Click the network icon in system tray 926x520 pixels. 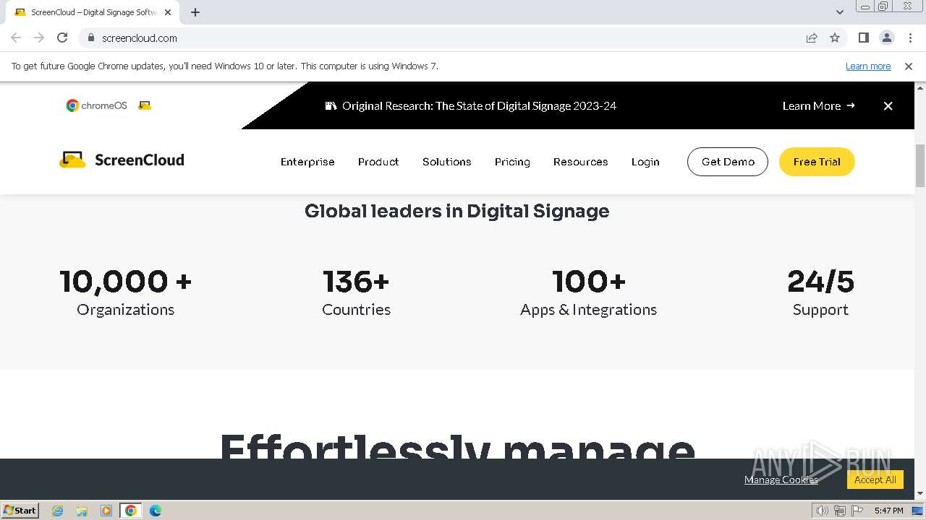(x=840, y=511)
